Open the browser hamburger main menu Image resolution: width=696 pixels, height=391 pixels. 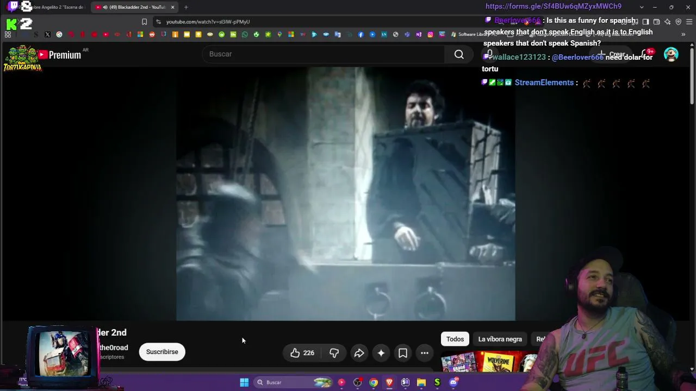689,22
